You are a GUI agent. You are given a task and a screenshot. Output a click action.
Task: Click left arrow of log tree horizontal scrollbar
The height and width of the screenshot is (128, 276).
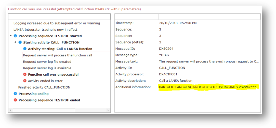10,110
